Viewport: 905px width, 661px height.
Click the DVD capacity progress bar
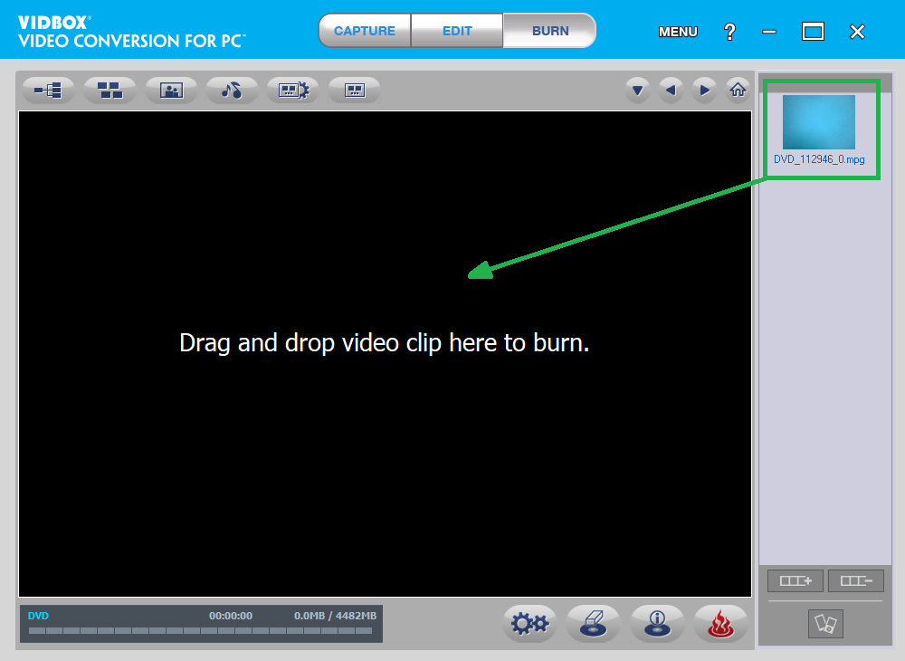[x=201, y=630]
